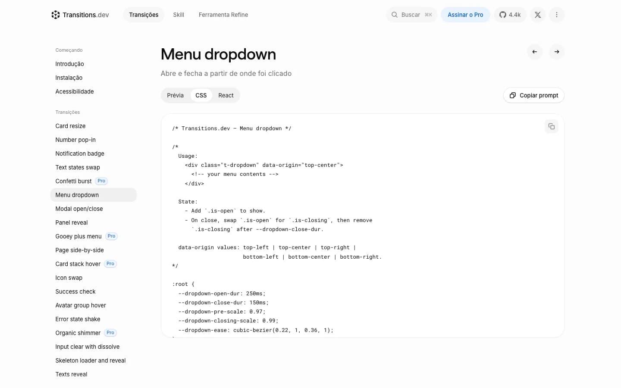This screenshot has width=621, height=388.
Task: Click the --dropdown-open-dur: 250ms line
Action: (222, 294)
